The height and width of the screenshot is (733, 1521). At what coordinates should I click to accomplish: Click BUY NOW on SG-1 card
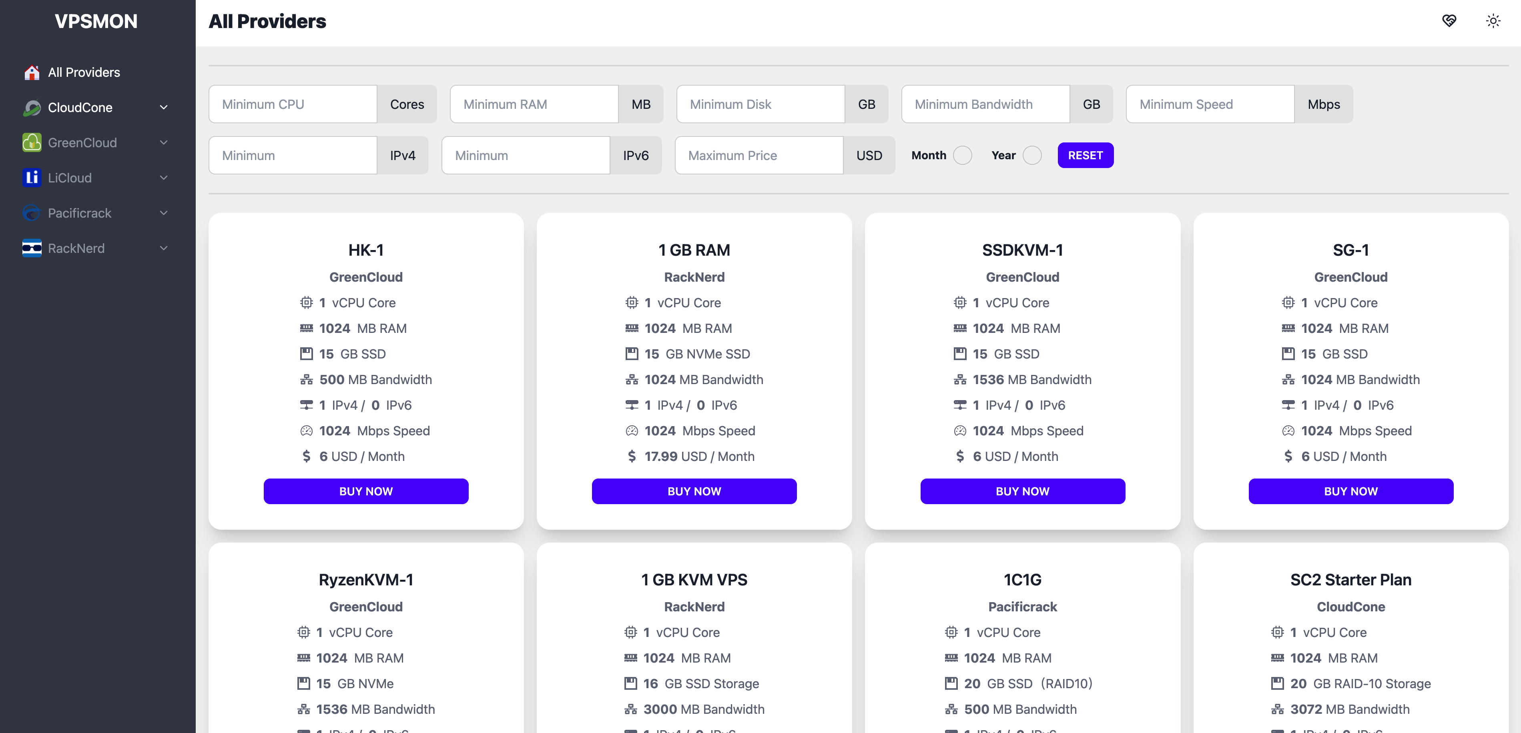(1351, 491)
